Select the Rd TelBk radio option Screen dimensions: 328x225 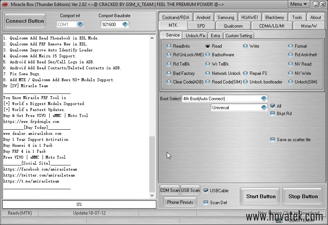(178, 64)
